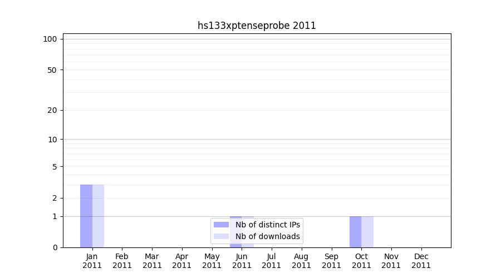Click the Jan 2011 x-axis label
Screen dimensions: 501x278
click(x=92, y=261)
